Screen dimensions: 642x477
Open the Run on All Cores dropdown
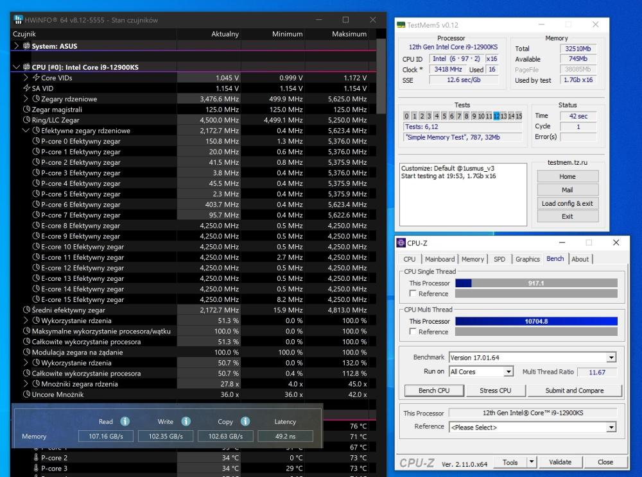coord(508,372)
